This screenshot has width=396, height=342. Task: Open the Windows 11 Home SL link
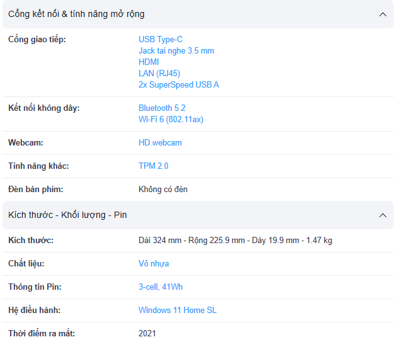[178, 310]
